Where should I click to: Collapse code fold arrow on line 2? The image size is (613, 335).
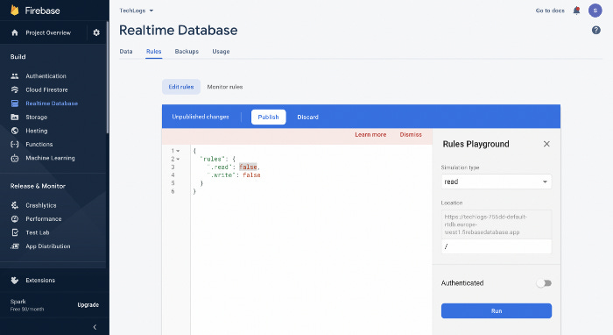pyautogui.click(x=178, y=159)
